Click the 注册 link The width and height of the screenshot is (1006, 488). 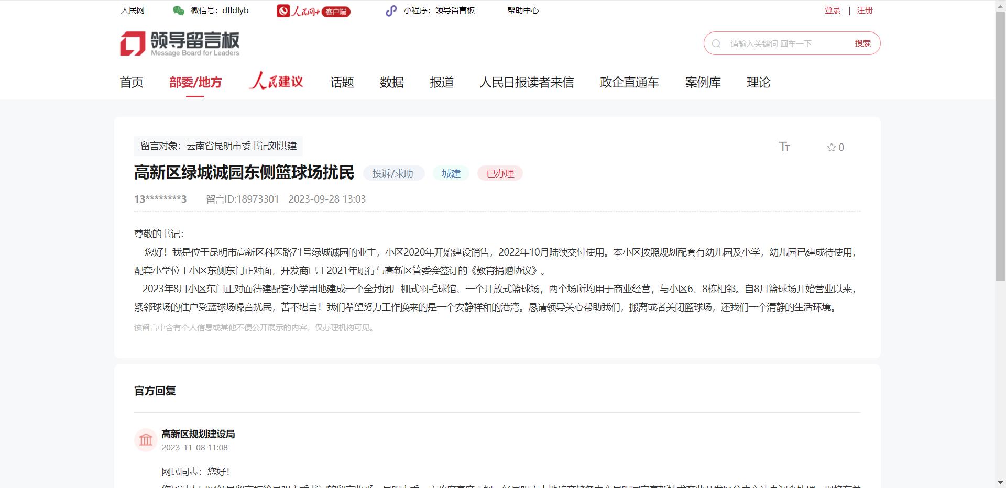point(865,10)
